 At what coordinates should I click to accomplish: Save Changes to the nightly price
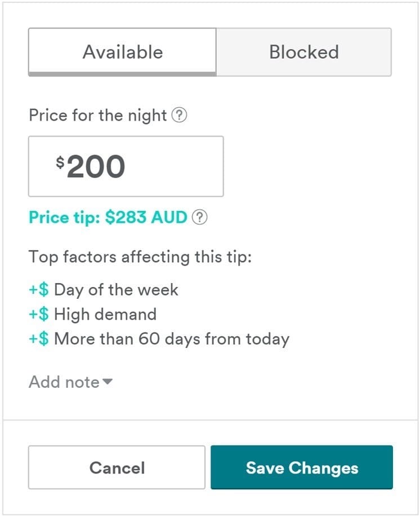point(302,467)
